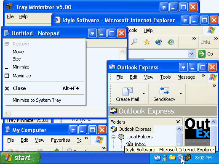The image size is (219, 164).
Task: Click the Media globe icon in Internet Explorer
Action: pos(159,42)
